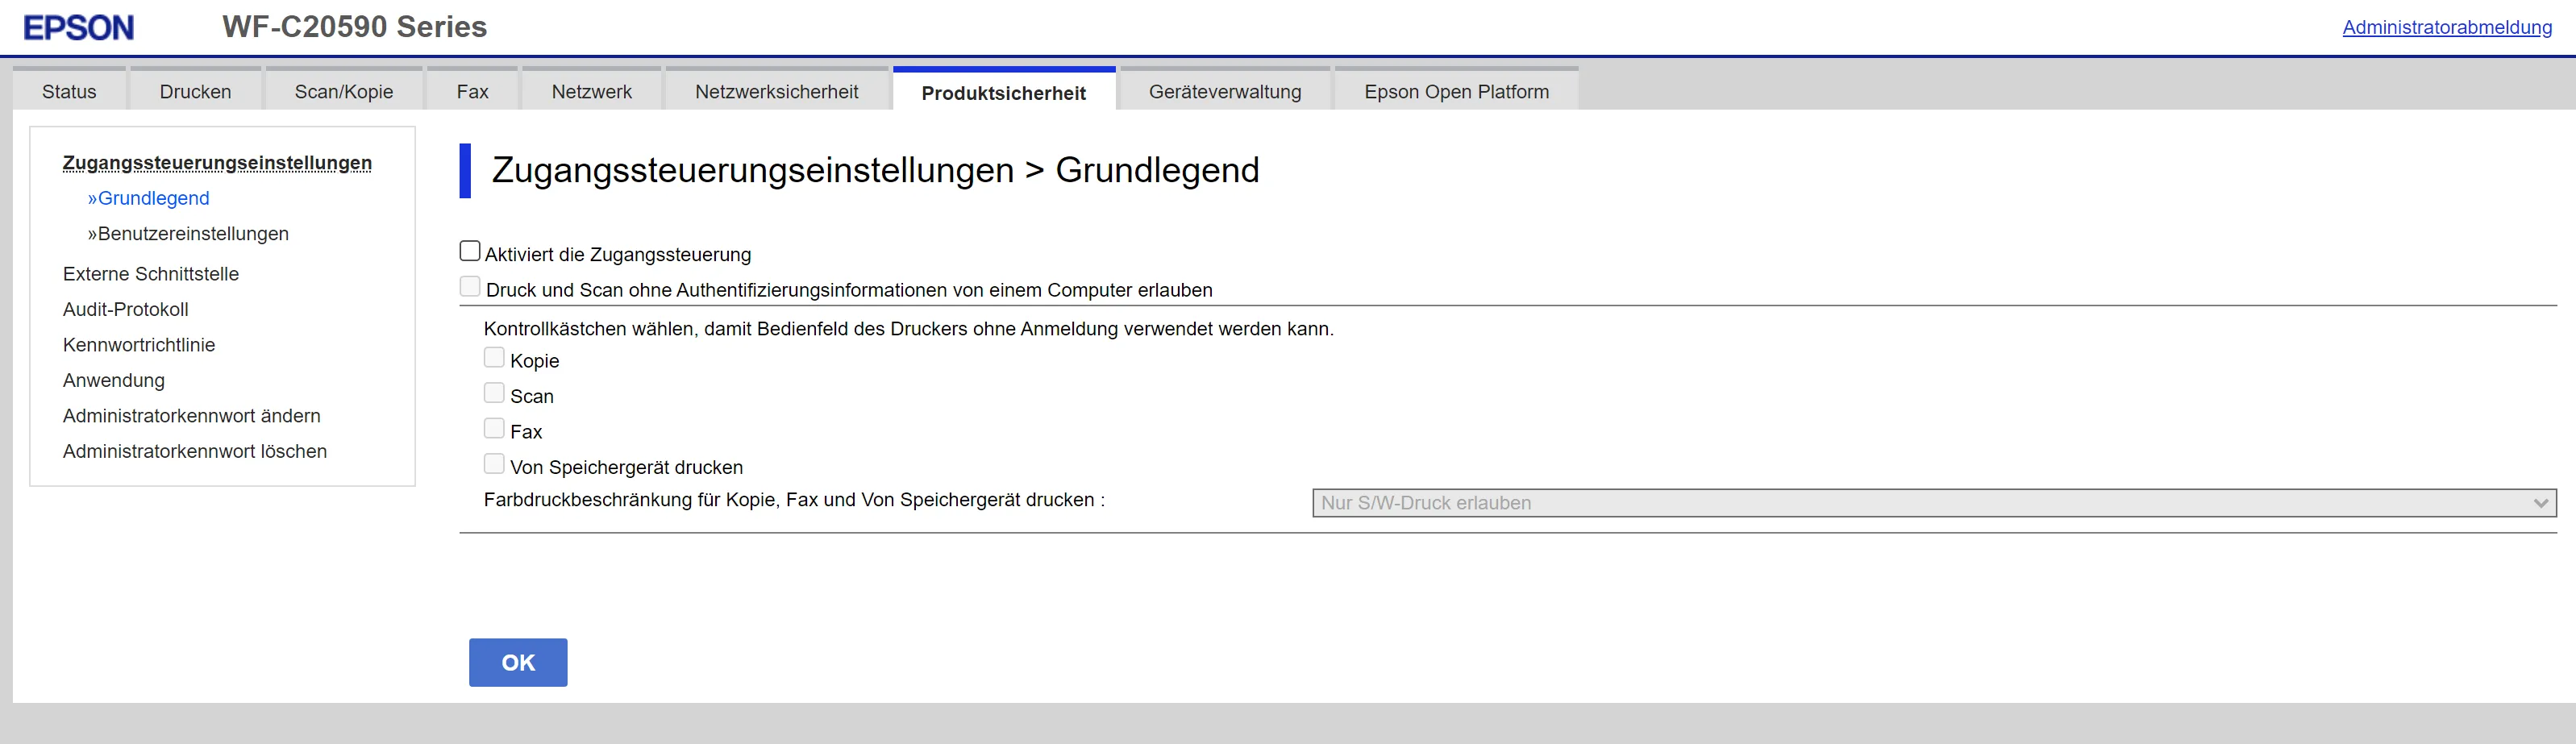Open the Farbdruckbeschränkung dropdown

tap(1933, 503)
